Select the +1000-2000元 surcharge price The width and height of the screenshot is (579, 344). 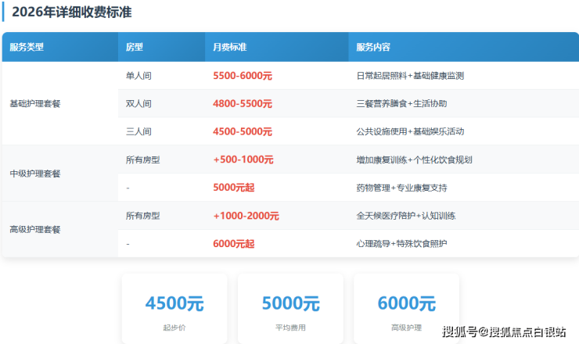click(x=246, y=216)
